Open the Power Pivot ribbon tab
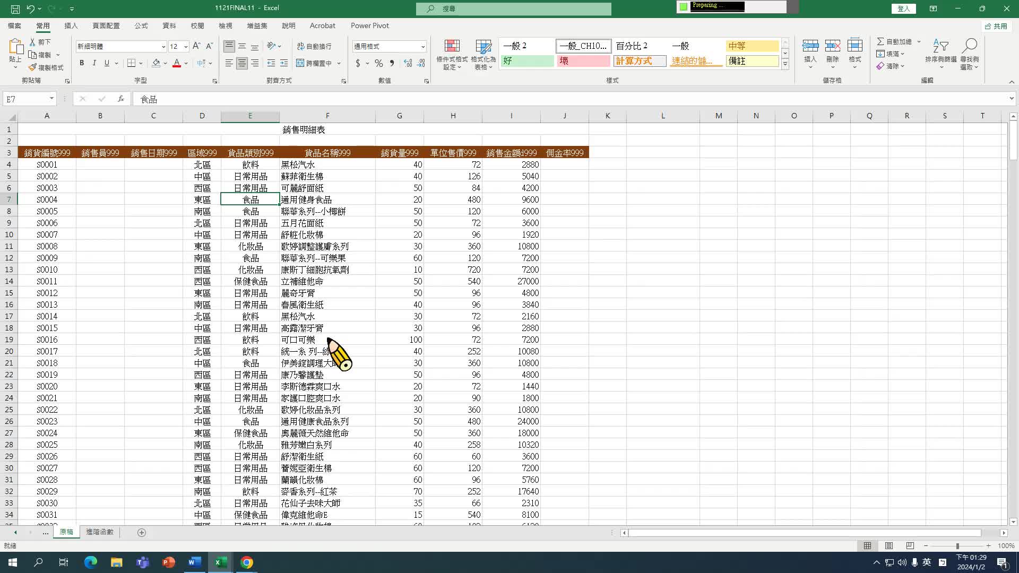This screenshot has height=573, width=1019. click(x=370, y=25)
